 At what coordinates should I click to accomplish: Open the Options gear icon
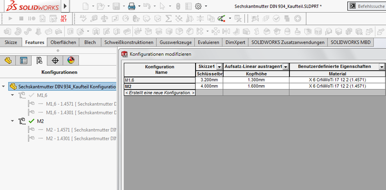click(199, 7)
